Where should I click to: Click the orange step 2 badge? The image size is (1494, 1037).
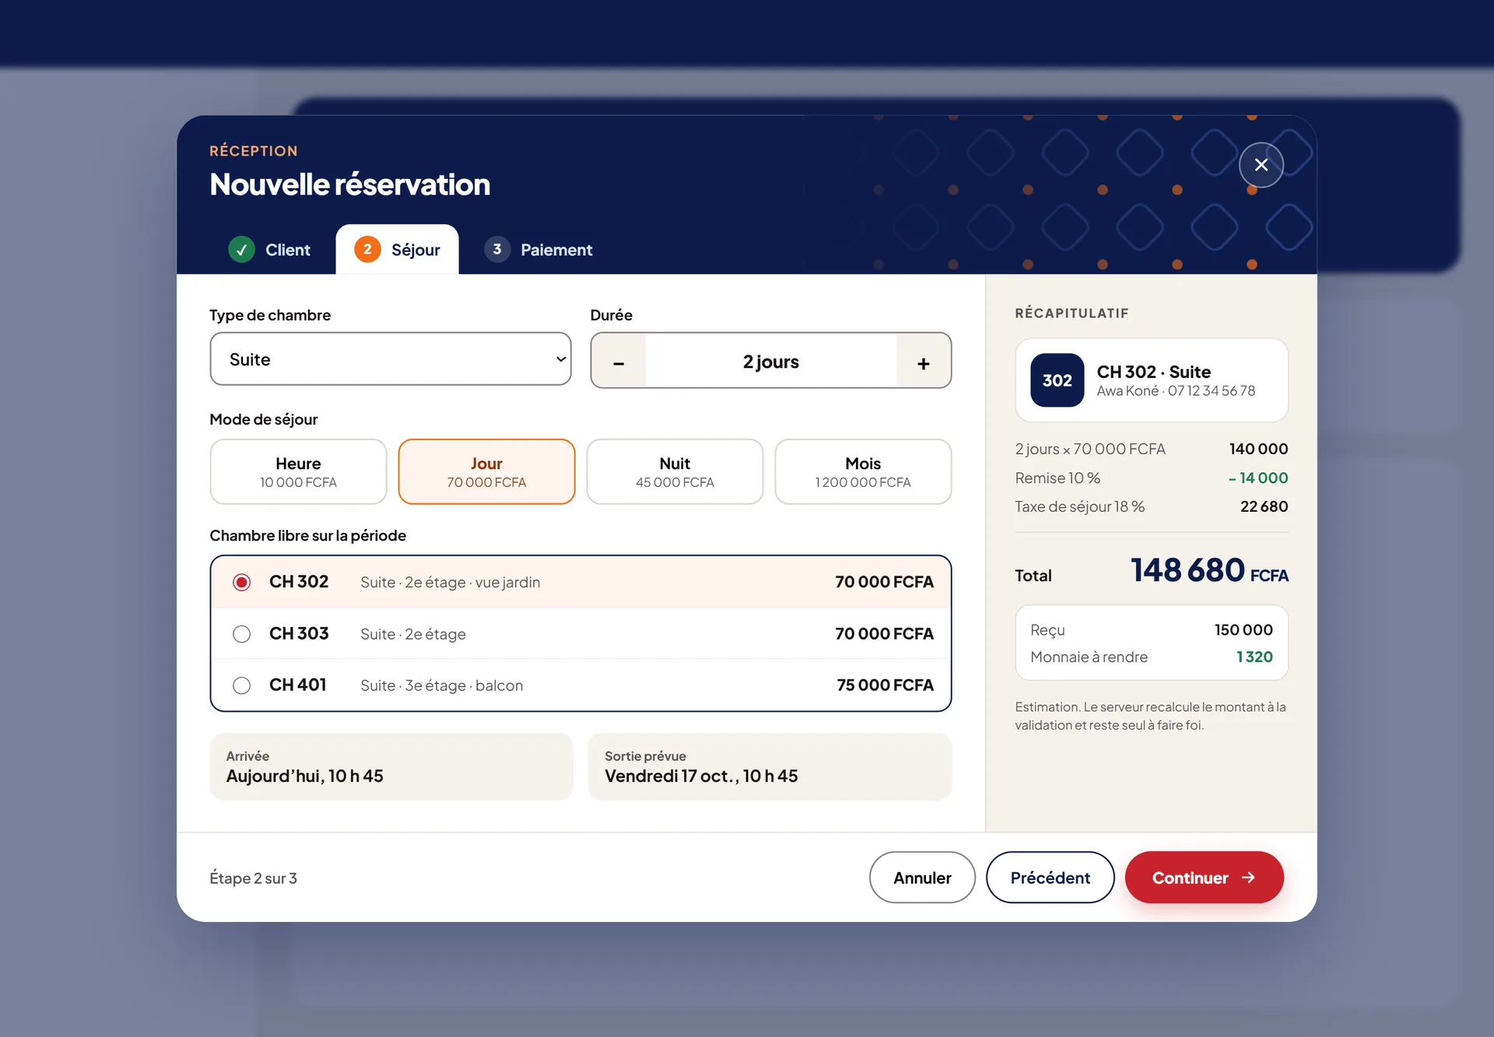click(367, 250)
